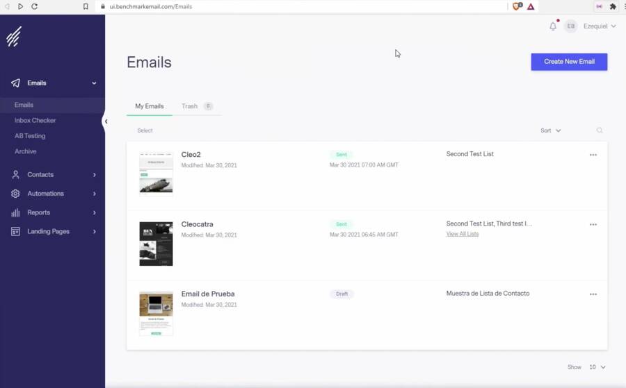Screen dimensions: 626x388
Task: Click the Brave shield icon
Action: pos(517,6)
